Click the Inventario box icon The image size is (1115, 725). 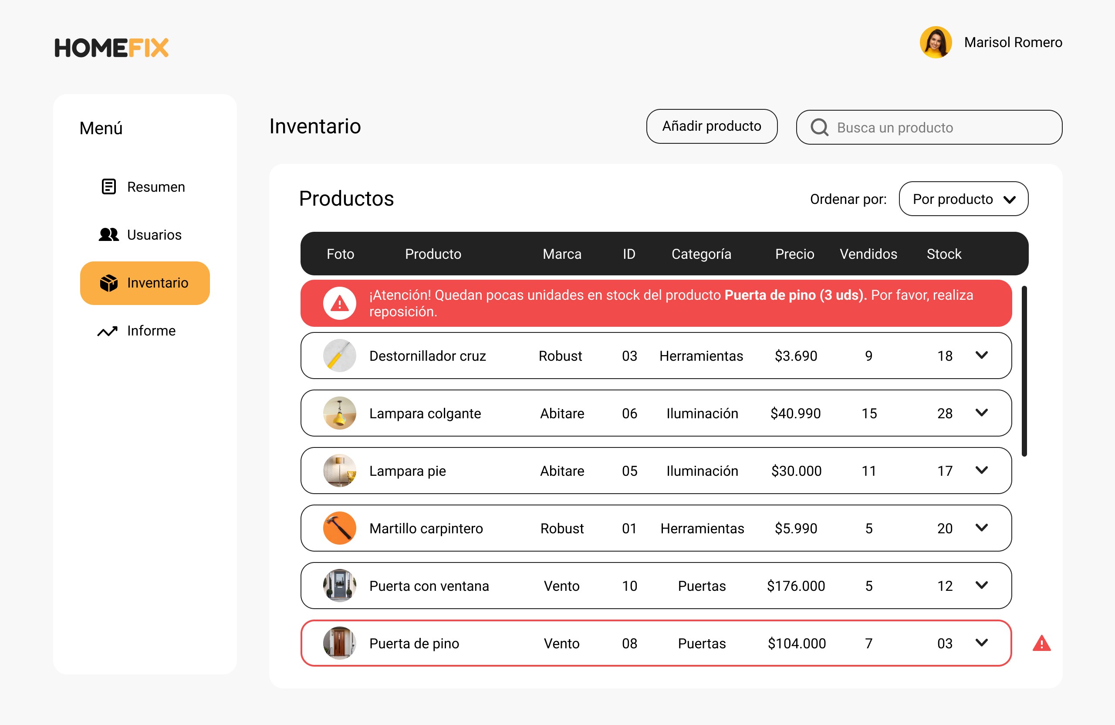109,283
